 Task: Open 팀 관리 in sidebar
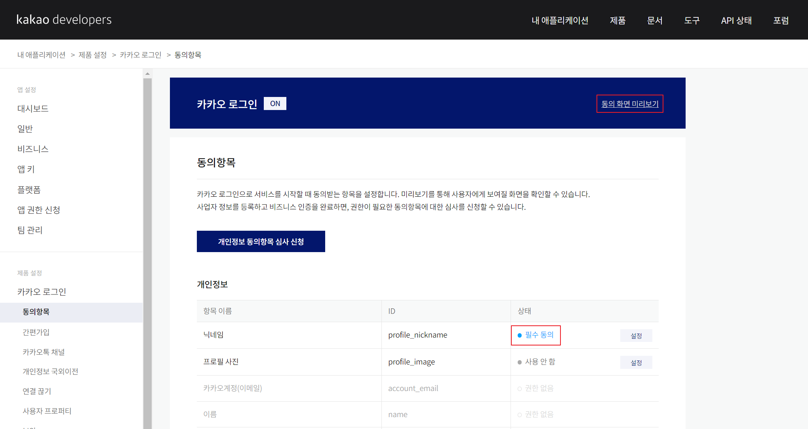pyautogui.click(x=30, y=230)
